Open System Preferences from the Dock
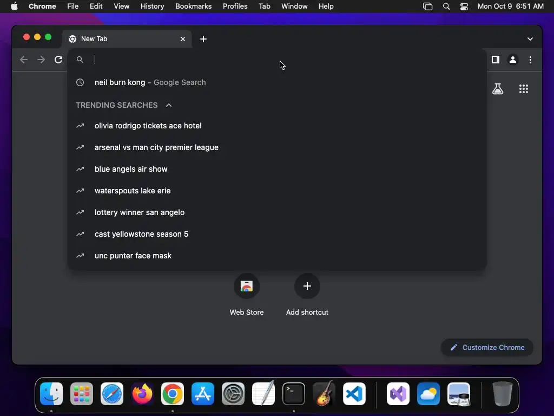Viewport: 554px width, 416px height. point(233,394)
